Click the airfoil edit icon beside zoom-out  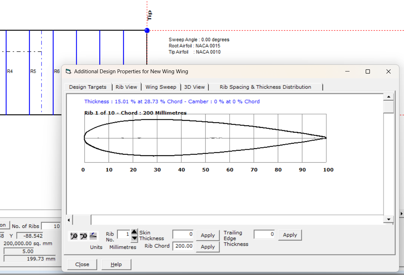[x=93, y=236]
